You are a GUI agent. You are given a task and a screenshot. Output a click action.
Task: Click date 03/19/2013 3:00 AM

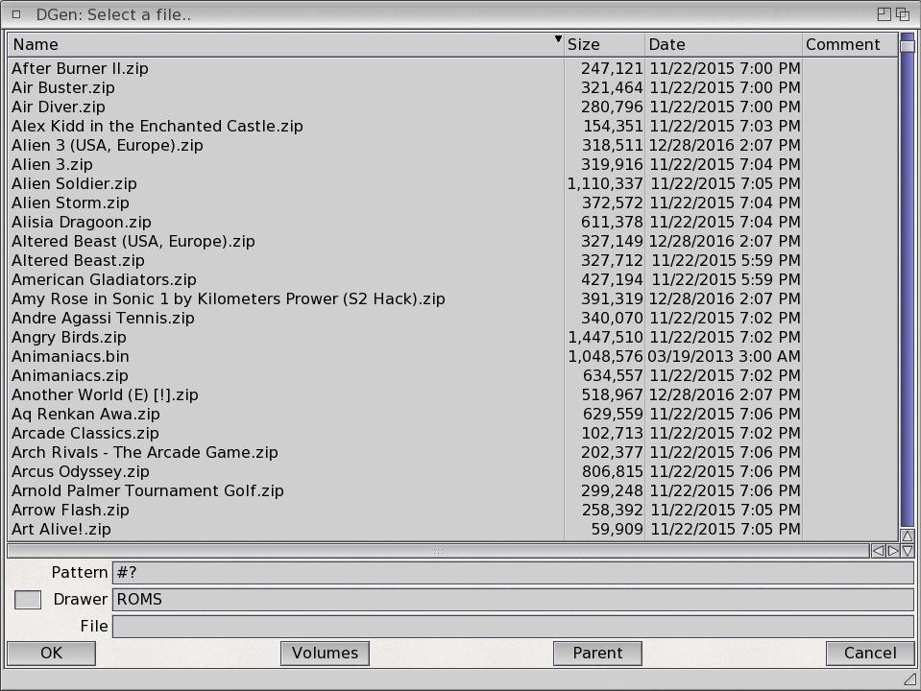[724, 356]
